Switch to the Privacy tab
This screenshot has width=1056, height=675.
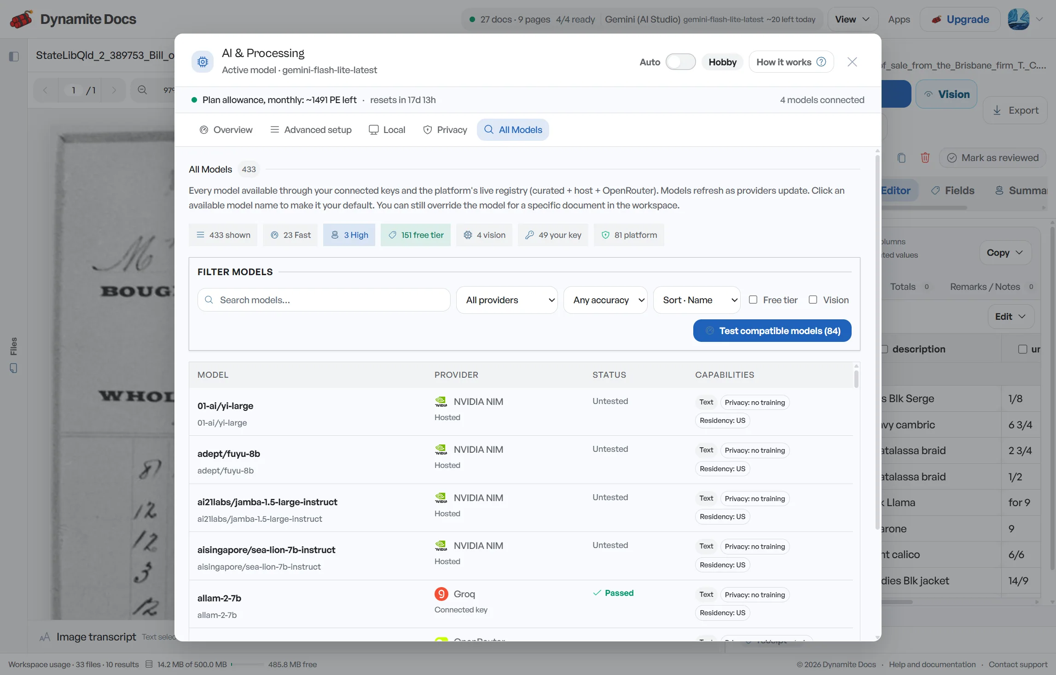(x=445, y=130)
